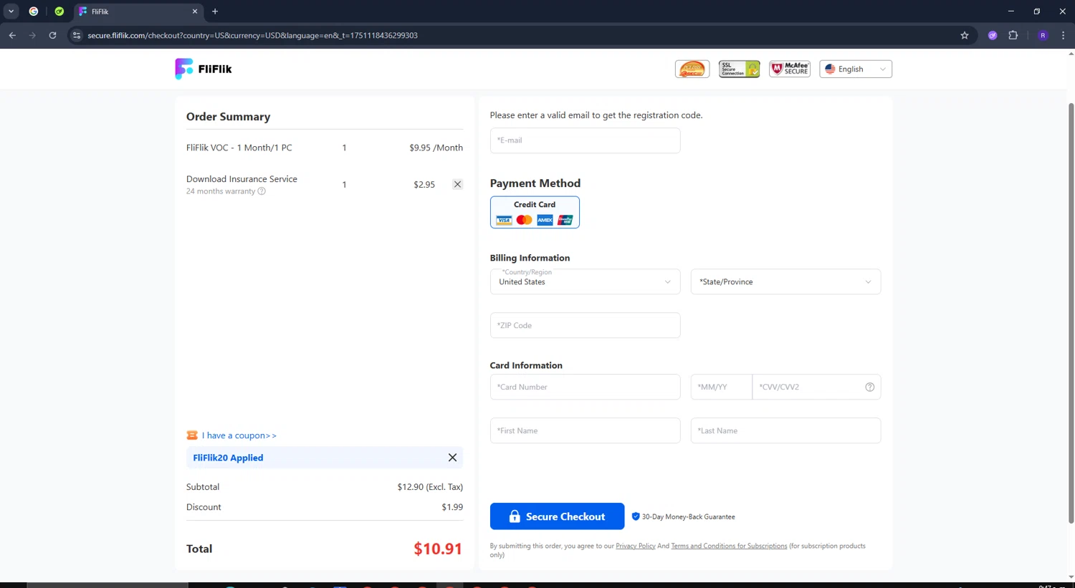The width and height of the screenshot is (1075, 588).
Task: Click the FliFlik VOC - 1 Month/1 PC item
Action: (239, 148)
